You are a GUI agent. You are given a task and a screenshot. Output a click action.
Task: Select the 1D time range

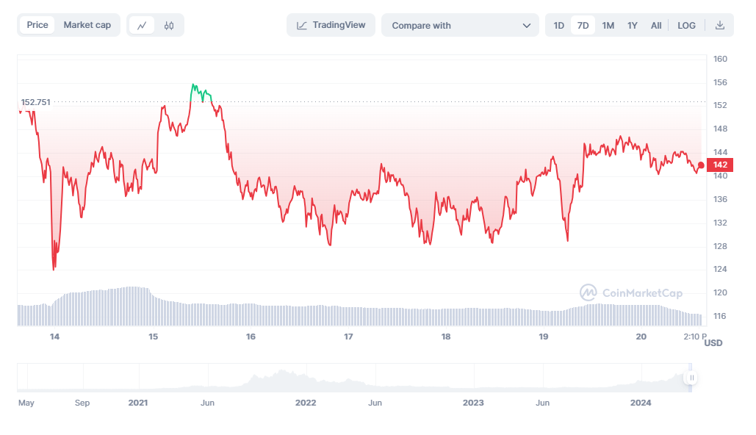[x=558, y=25]
